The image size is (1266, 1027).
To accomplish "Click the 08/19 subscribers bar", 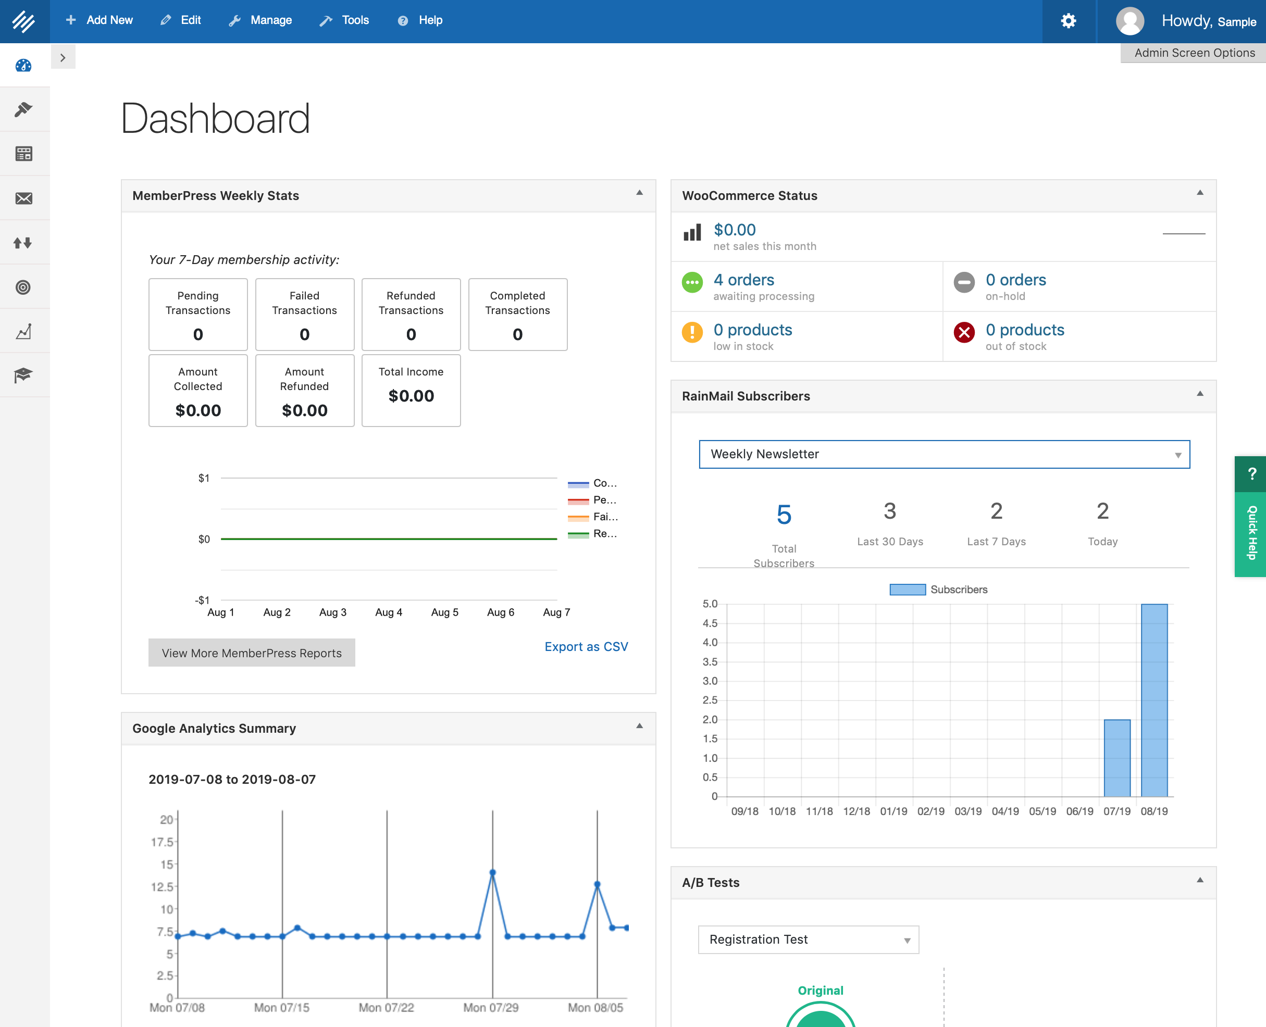I will [1154, 700].
